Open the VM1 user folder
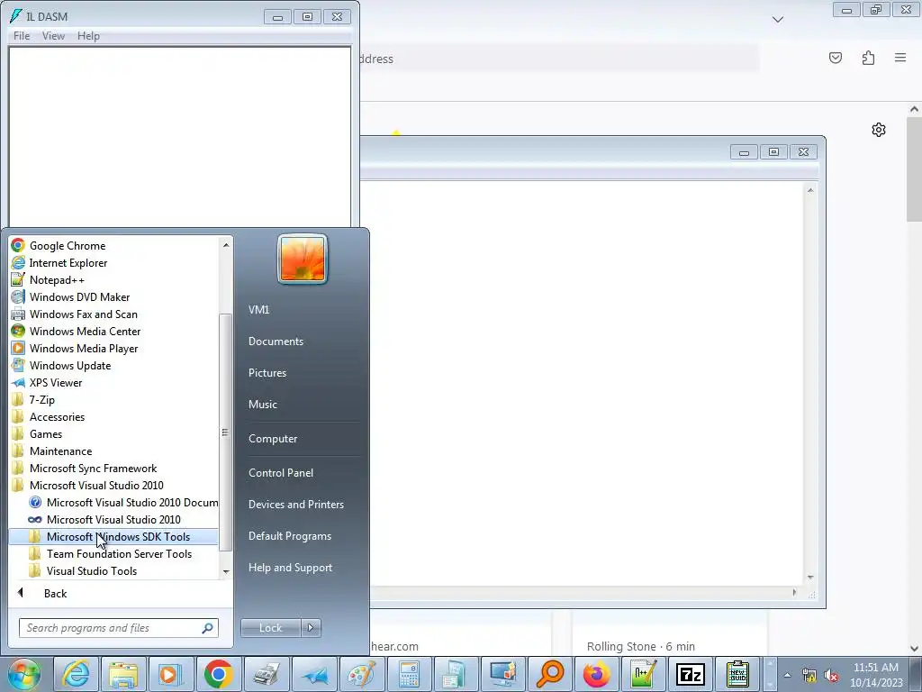The width and height of the screenshot is (922, 692). coord(258,310)
